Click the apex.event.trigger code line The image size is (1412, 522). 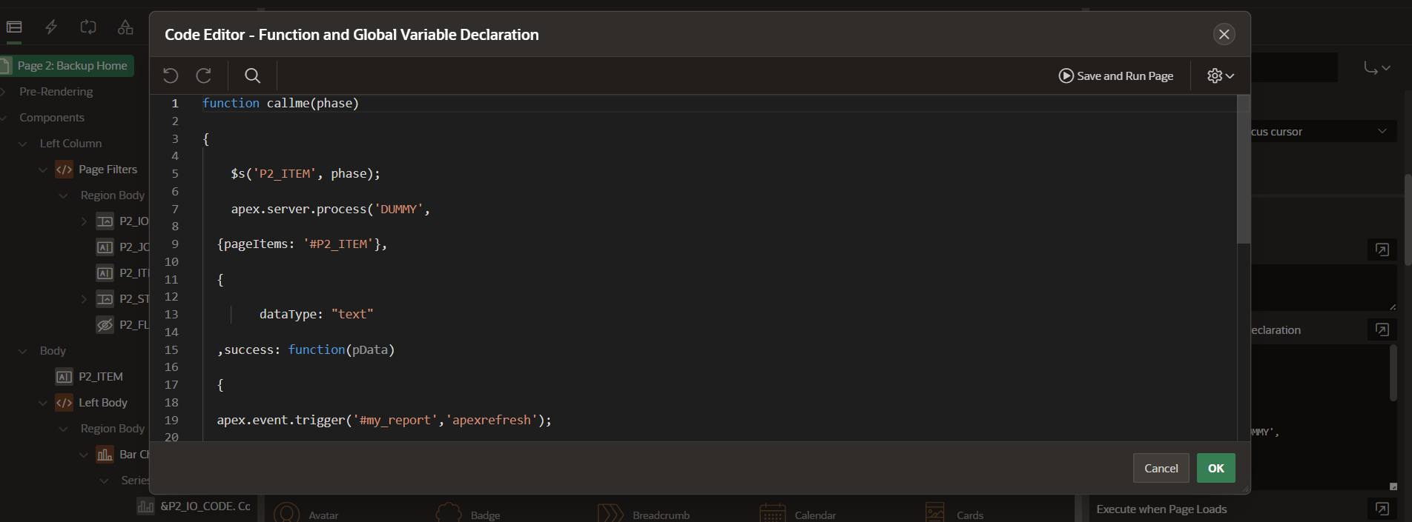point(384,420)
